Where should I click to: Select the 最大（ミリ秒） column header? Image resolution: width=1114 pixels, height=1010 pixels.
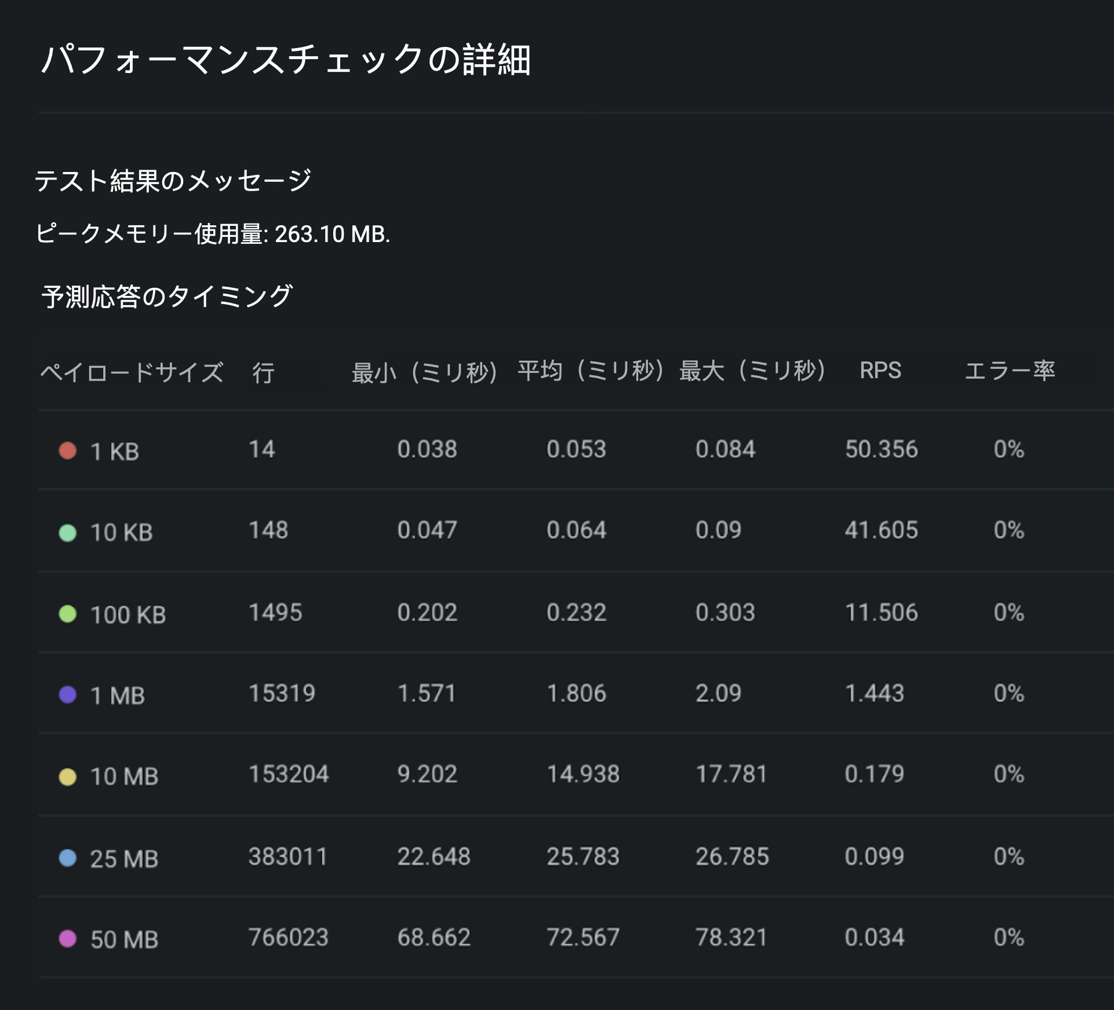(x=752, y=371)
